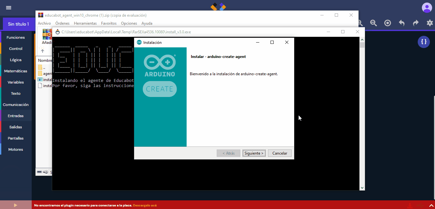
Task: Click the Arduino icon in Instalación title
Action: pos(139,42)
